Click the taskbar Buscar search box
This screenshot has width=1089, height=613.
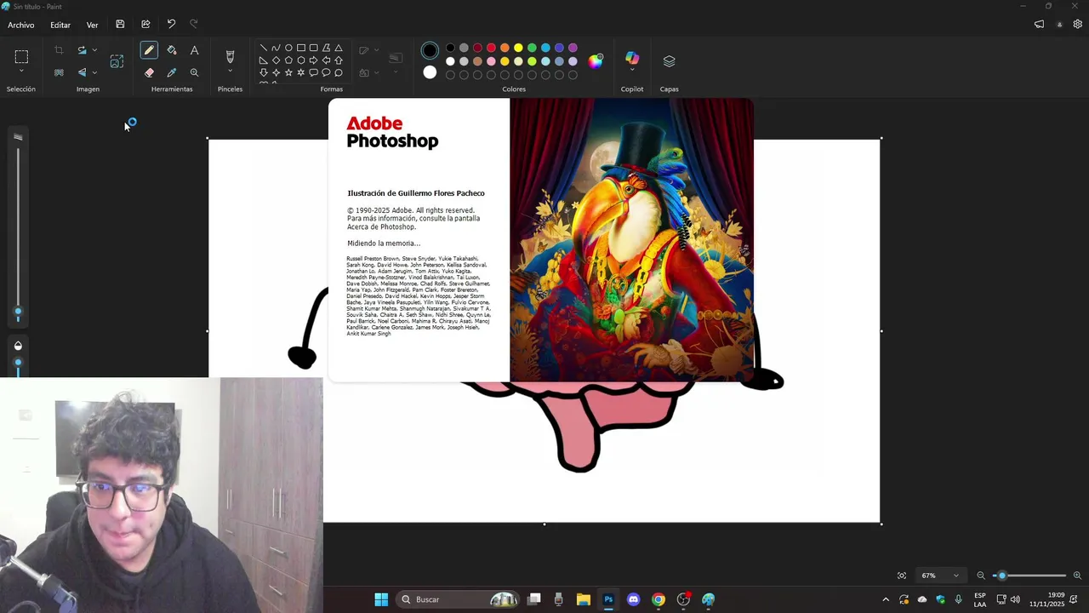coord(459,599)
